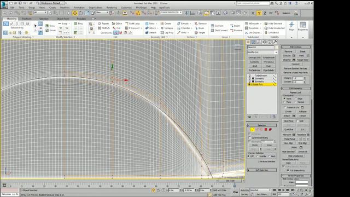
Task: Activate the Select Object tool
Action: pos(50,13)
